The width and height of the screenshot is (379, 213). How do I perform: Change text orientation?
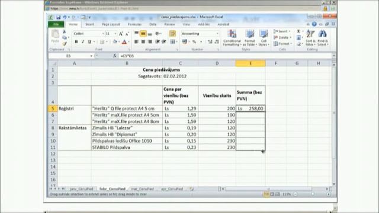158,34
